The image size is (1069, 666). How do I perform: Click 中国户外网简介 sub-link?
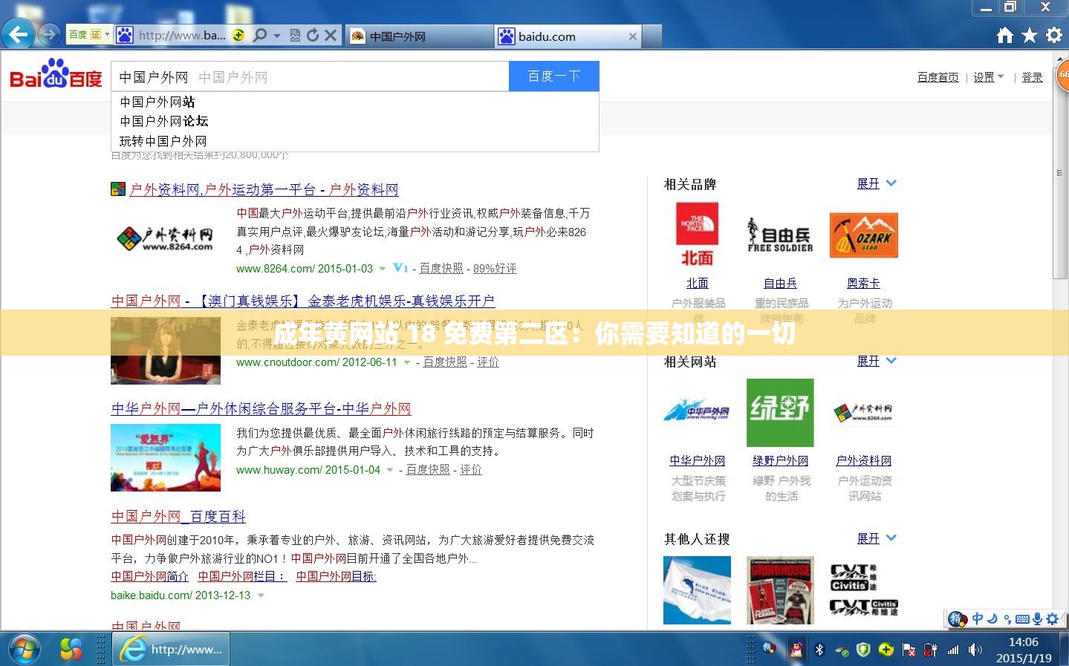click(149, 577)
